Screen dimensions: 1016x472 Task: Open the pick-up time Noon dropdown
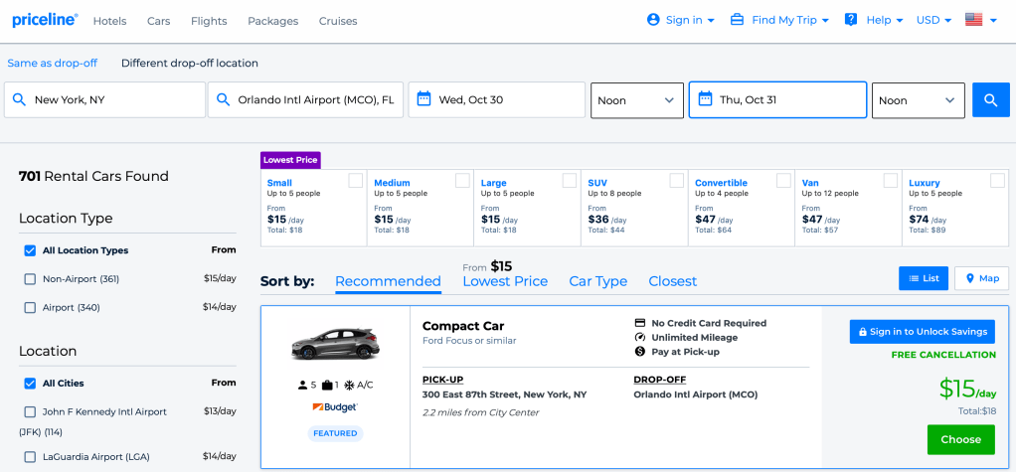pos(636,100)
